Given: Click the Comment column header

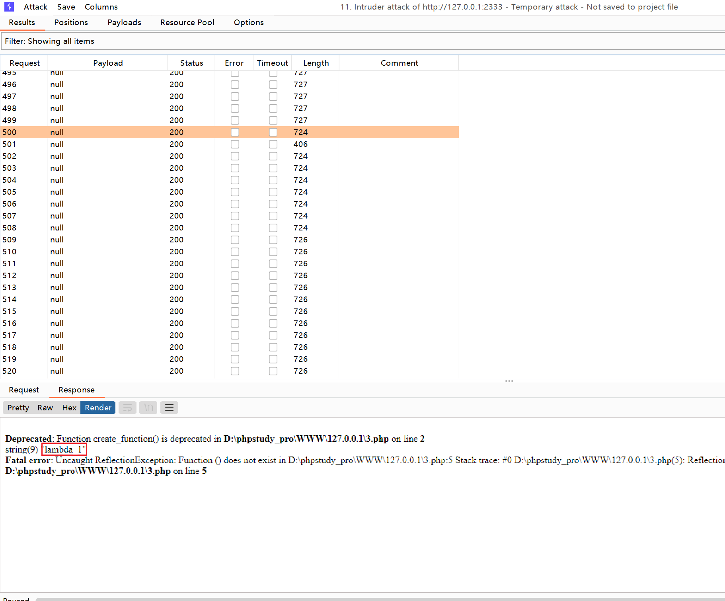Looking at the screenshot, I should (399, 63).
